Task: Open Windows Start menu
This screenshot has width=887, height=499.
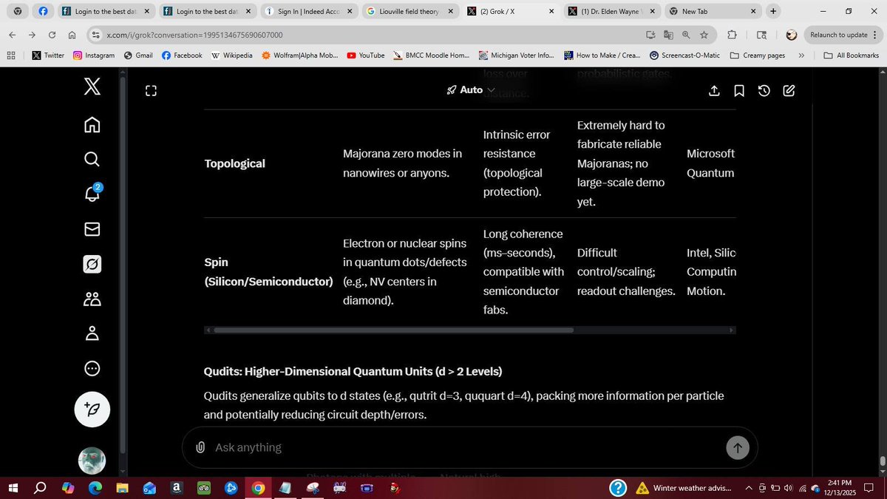Action: coord(13,488)
